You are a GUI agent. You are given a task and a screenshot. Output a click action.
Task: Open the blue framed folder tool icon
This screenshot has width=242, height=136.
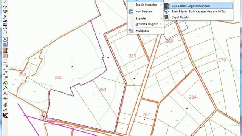click(x=5, y=45)
